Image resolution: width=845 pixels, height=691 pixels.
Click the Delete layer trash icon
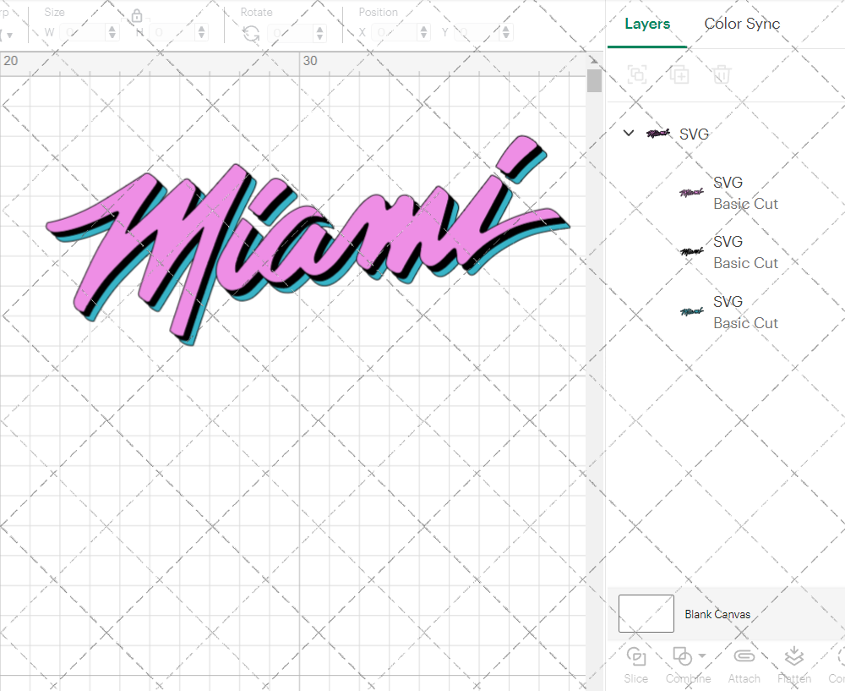click(722, 74)
